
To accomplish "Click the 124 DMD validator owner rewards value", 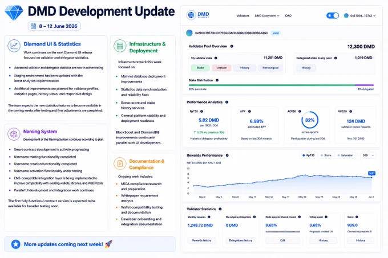I will click(x=356, y=121).
